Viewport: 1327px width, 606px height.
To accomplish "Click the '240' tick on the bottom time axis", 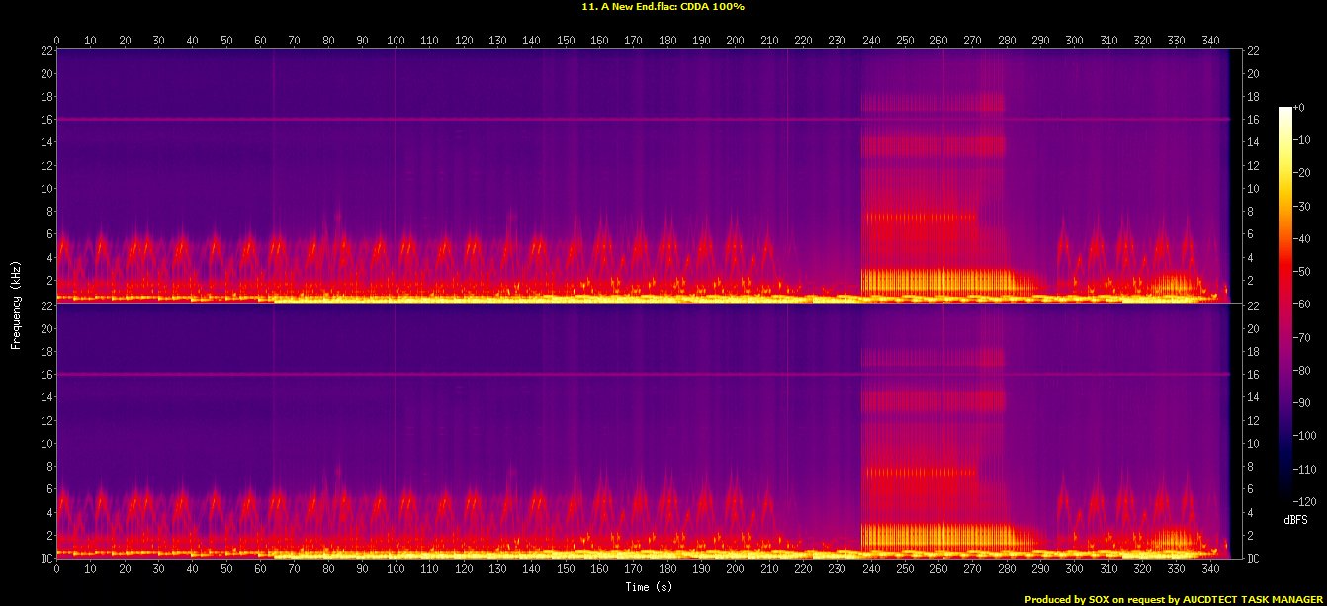I will (x=870, y=570).
